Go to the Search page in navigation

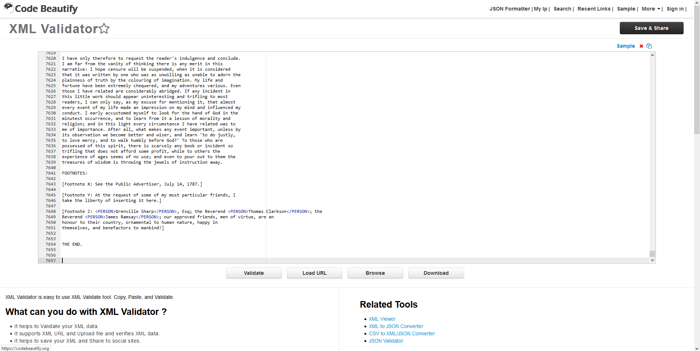coord(562,9)
